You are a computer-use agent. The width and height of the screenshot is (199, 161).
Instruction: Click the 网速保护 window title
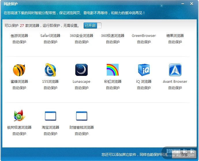(x=11, y=4)
